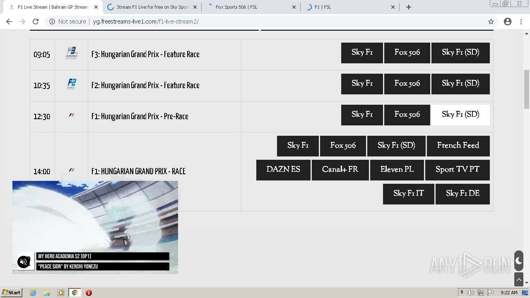Image resolution: width=530 pixels, height=298 pixels.
Task: Select the F1 Live Stream Bahrain GP tab
Action: [x=53, y=7]
